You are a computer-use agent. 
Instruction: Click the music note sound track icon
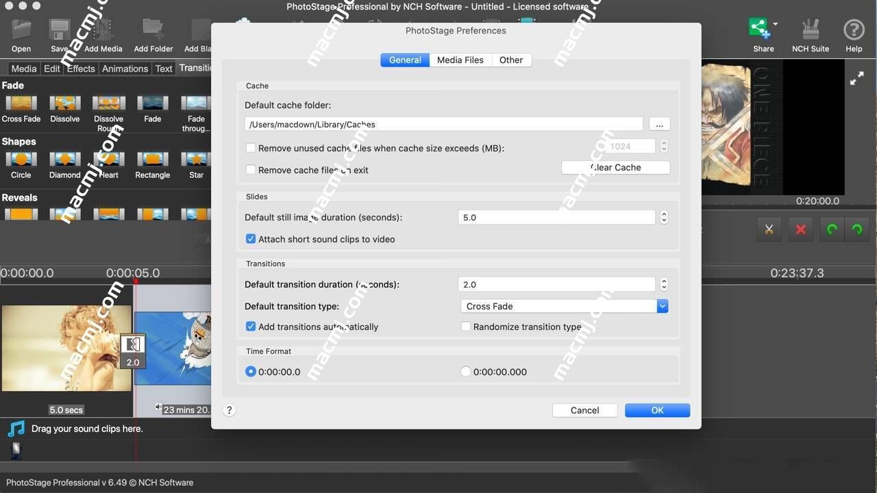16,429
